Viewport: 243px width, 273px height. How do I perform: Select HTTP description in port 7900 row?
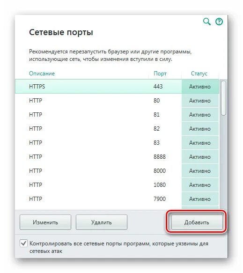[x=36, y=199]
